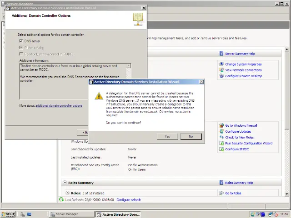
Task: Click the Roles Summary Help icon
Action: (x=221, y=183)
